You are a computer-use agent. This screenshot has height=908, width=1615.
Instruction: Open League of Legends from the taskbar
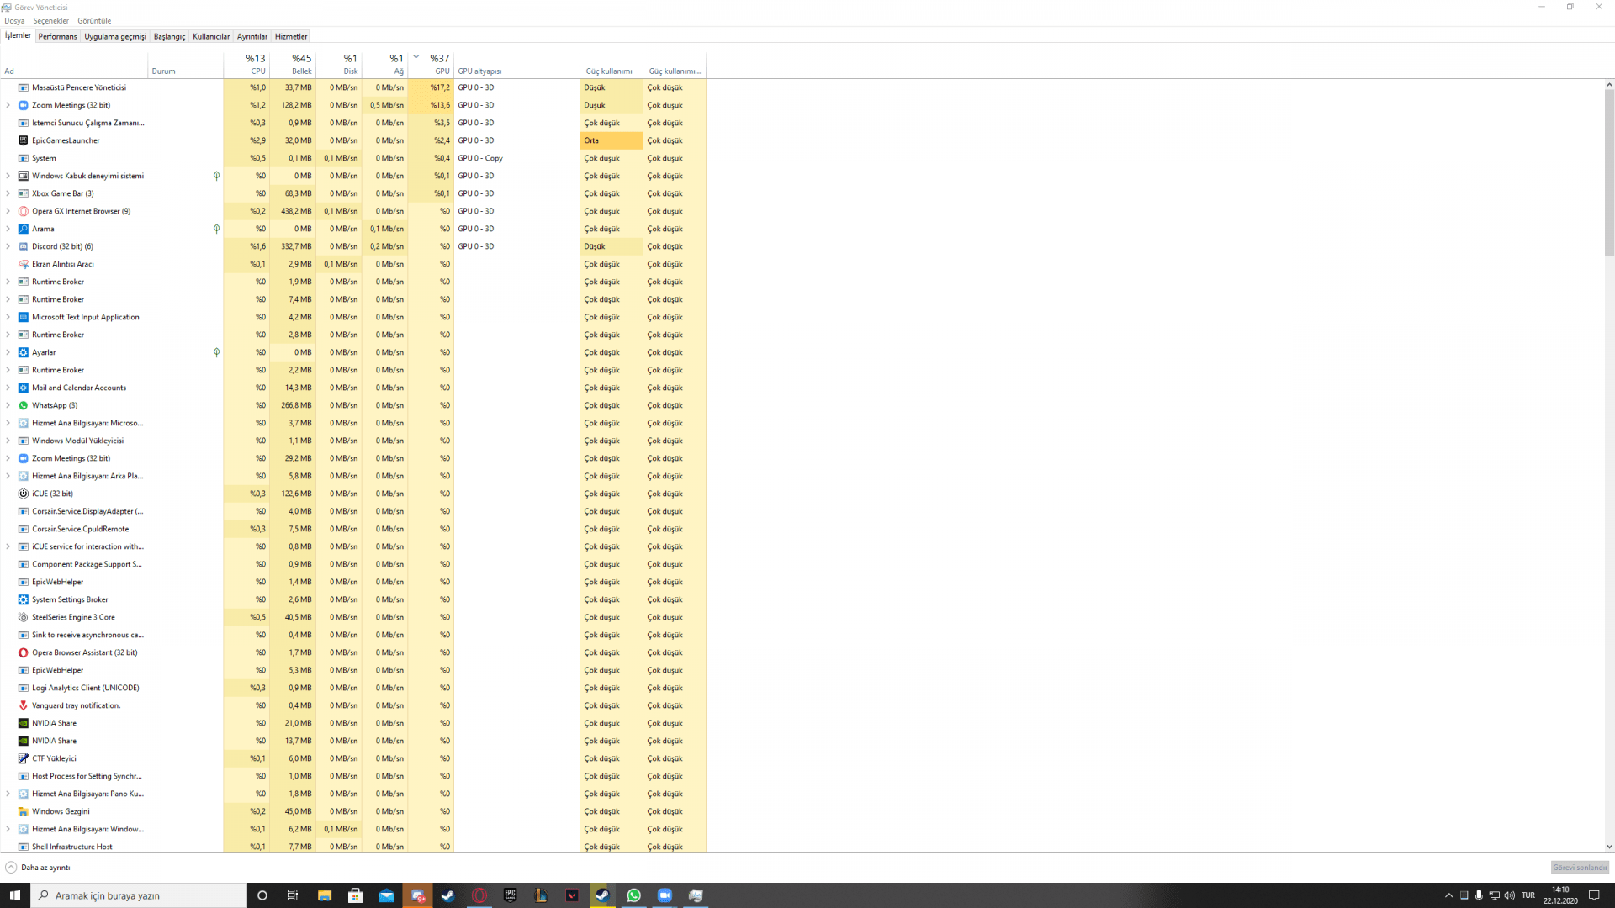tap(541, 895)
